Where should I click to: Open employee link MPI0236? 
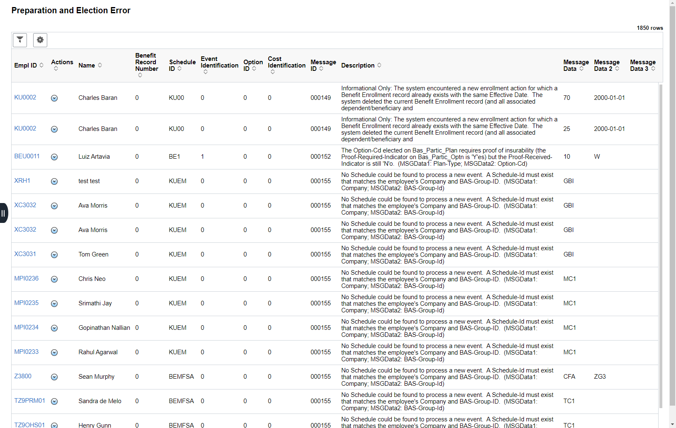point(27,278)
